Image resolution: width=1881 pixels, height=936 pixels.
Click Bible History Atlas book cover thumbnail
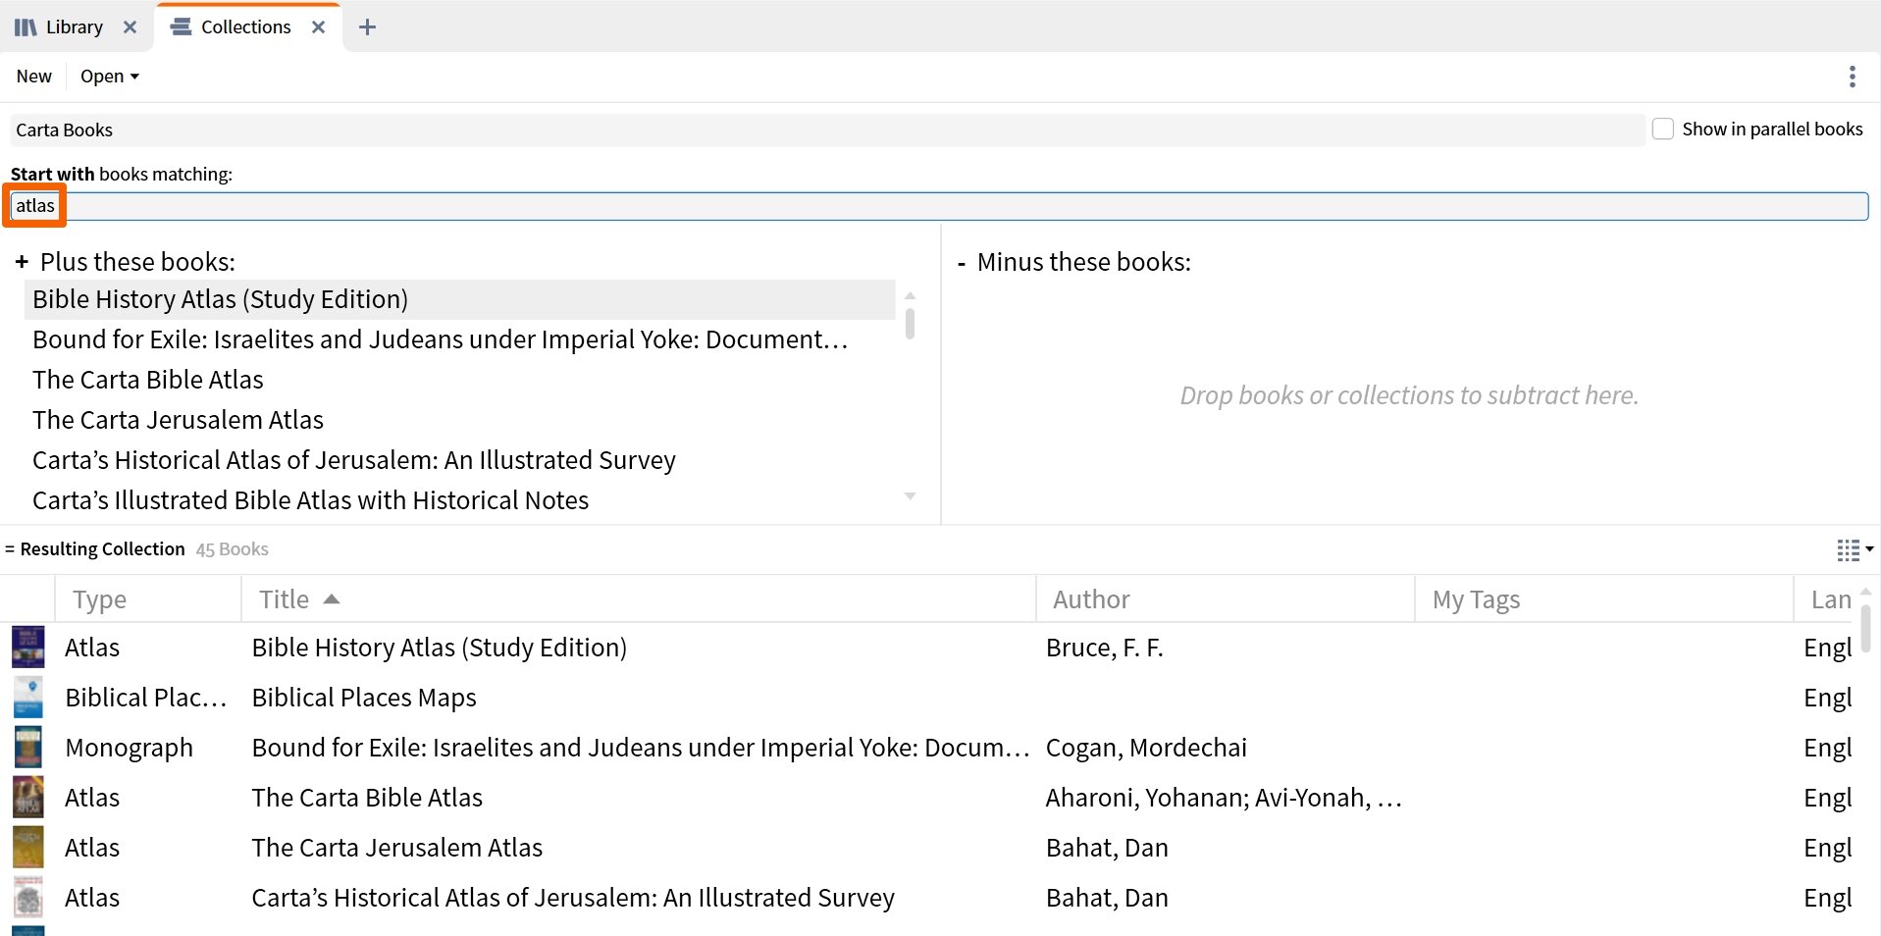point(27,648)
